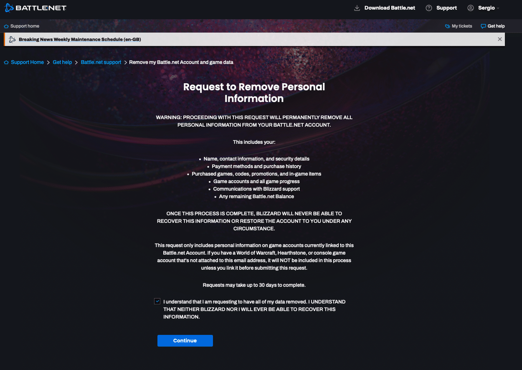This screenshot has width=522, height=370.
Task: Click 'This includes your:' text
Action: [x=254, y=142]
